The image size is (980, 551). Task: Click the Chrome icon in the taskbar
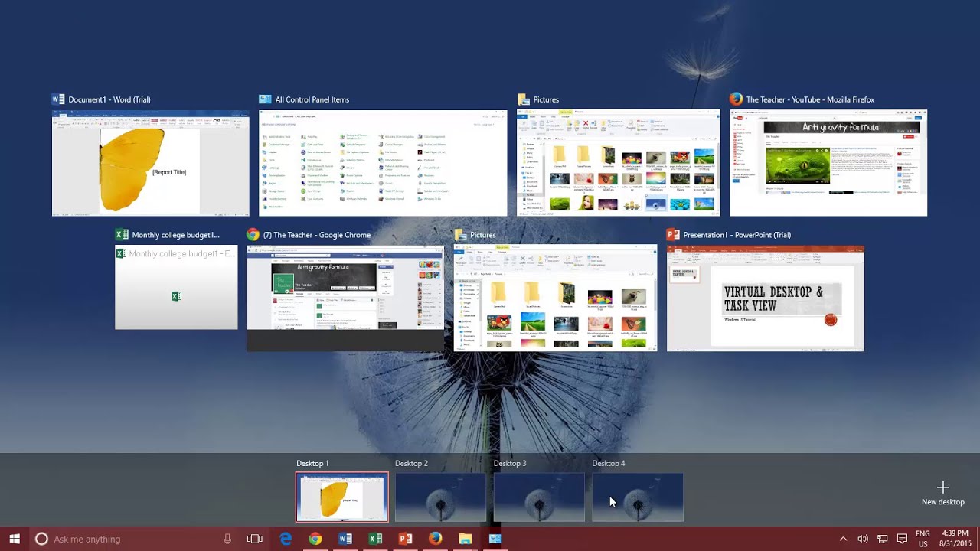pos(315,539)
